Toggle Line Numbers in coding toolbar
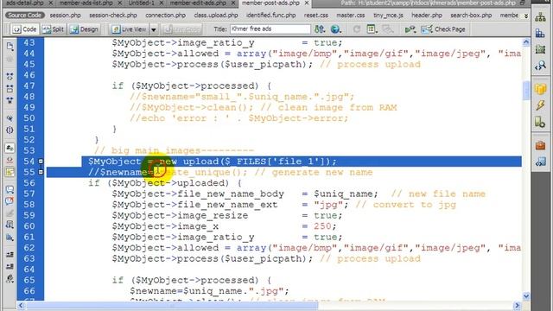Viewport: 553px width, 311px height. [x=10, y=148]
